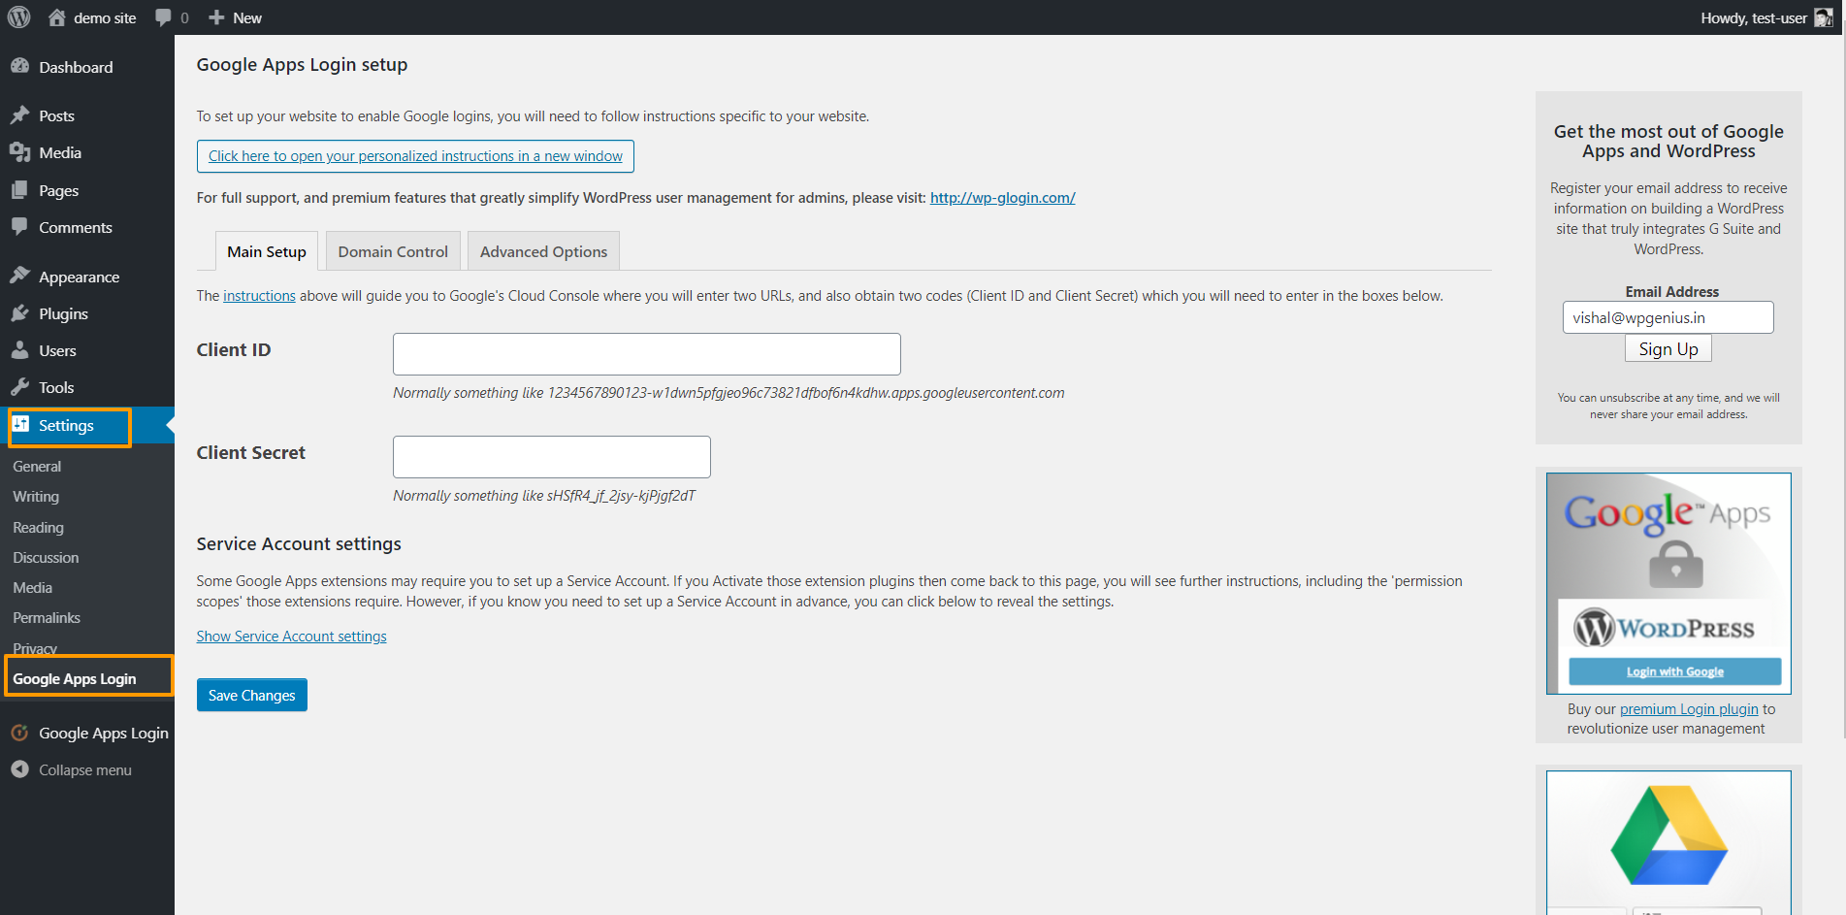Click Howdy, test-user account menu
Screen dimensions: 1846x915
point(1766,17)
